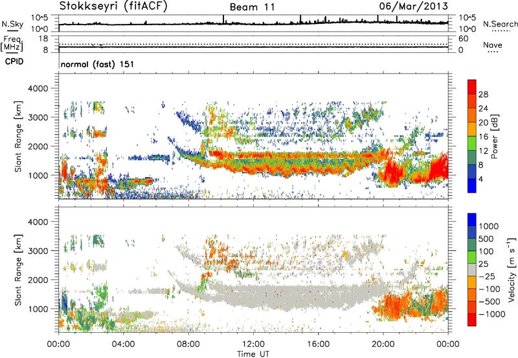Screen dimensions: 518x358
Task: Click the Freq. [MHz] axis label
Action: 10,43
